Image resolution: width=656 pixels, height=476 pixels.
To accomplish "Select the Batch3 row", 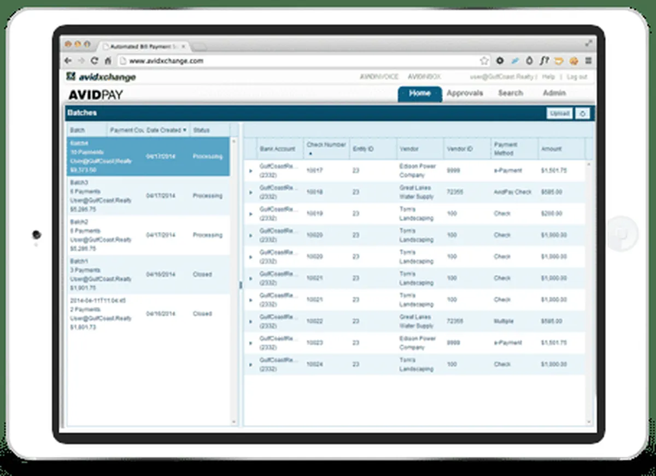I will point(148,196).
